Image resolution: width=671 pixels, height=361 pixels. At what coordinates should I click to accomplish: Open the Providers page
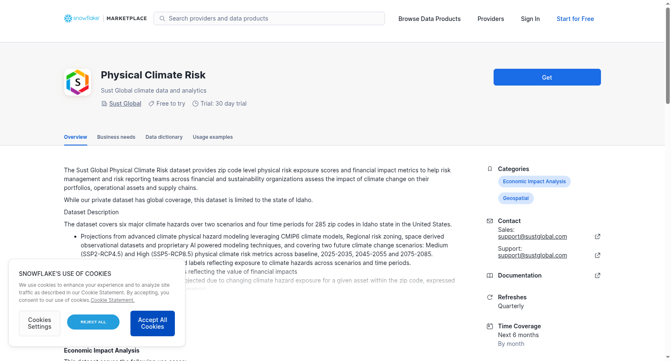click(x=491, y=19)
